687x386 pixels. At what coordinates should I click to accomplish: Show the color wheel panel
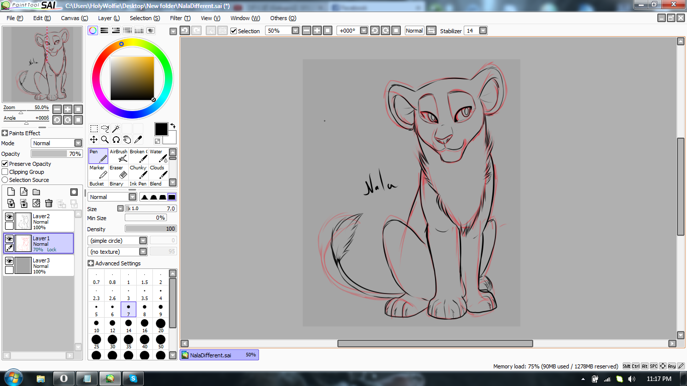93,31
